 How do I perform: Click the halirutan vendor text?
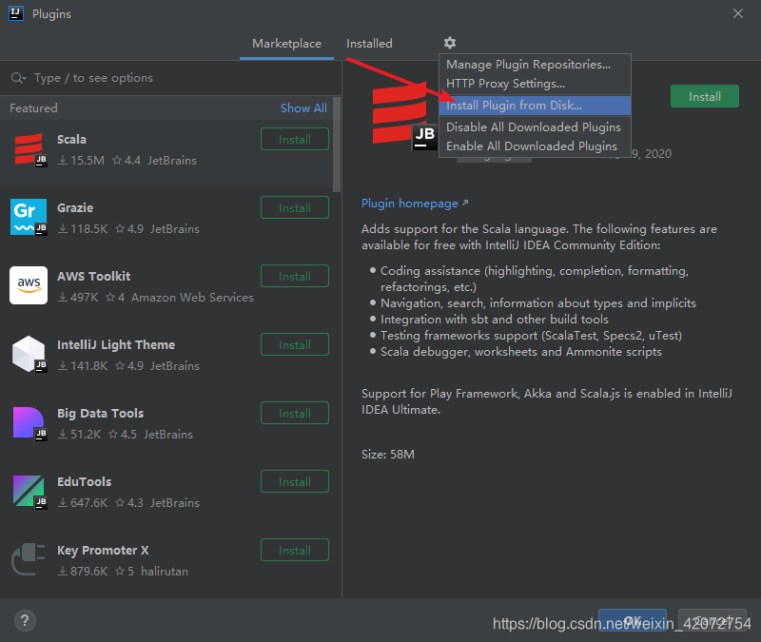(165, 572)
